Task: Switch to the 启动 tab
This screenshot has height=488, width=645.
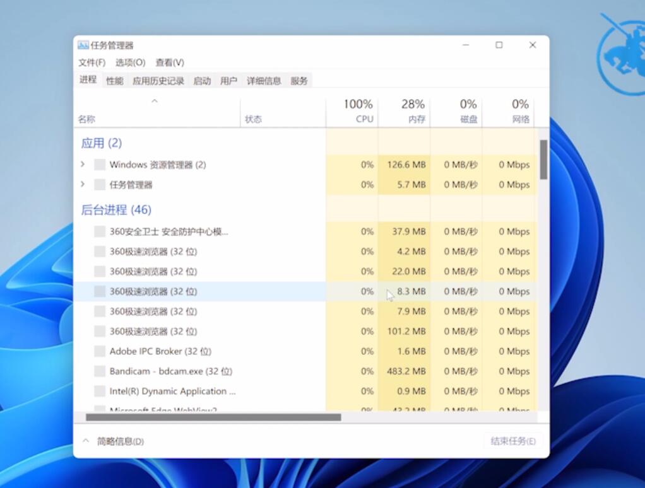Action: pyautogui.click(x=202, y=81)
